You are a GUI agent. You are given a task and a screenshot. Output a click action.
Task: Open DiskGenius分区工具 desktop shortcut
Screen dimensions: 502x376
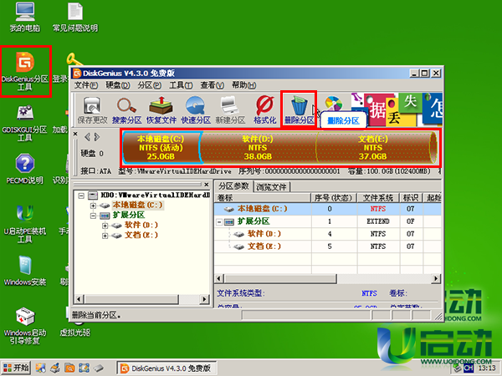pyautogui.click(x=25, y=71)
